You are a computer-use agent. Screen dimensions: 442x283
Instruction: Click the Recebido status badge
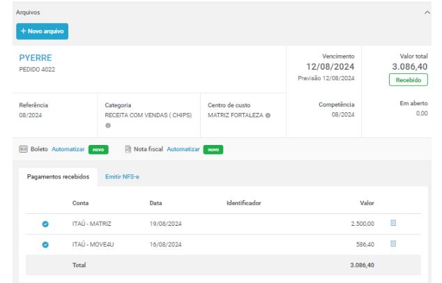pos(408,79)
